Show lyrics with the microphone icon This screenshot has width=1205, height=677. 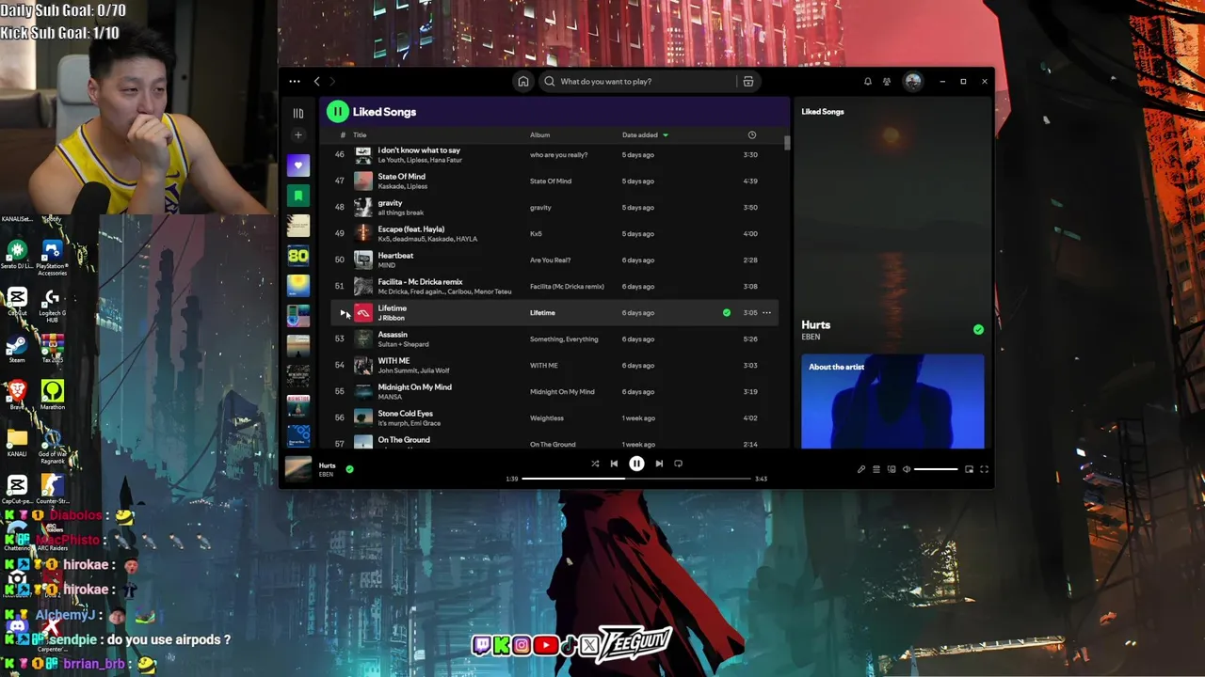point(860,469)
